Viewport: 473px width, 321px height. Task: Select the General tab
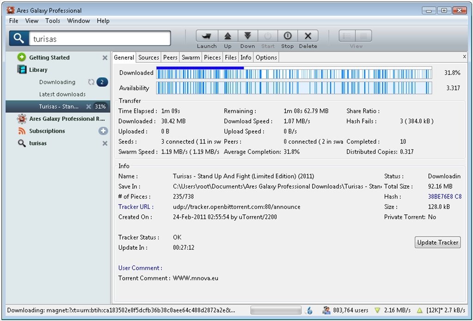124,57
